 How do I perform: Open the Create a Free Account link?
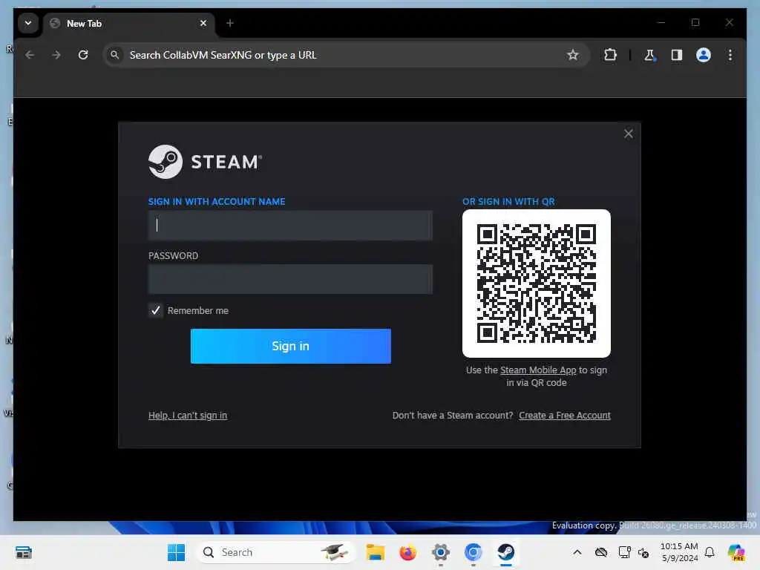(x=565, y=416)
